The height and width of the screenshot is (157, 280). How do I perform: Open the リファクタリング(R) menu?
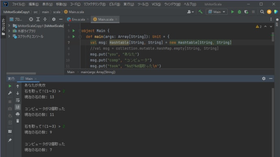point(95,4)
